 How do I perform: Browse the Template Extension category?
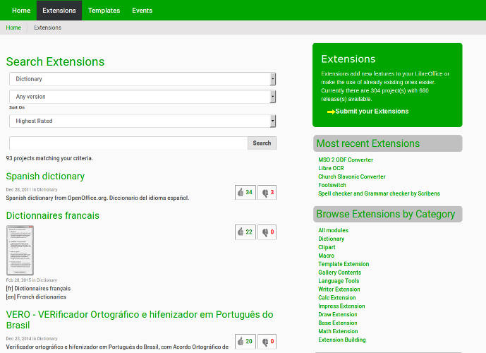pyautogui.click(x=344, y=263)
